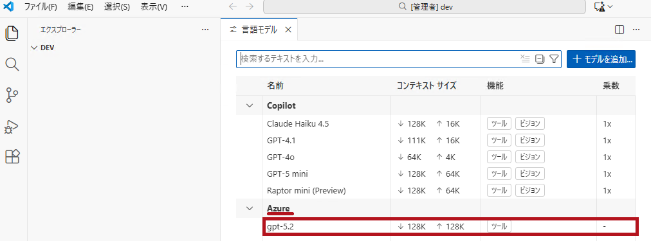The image size is (651, 241).
Task: Select the Claude Haiku 4.5 row
Action: pos(436,123)
